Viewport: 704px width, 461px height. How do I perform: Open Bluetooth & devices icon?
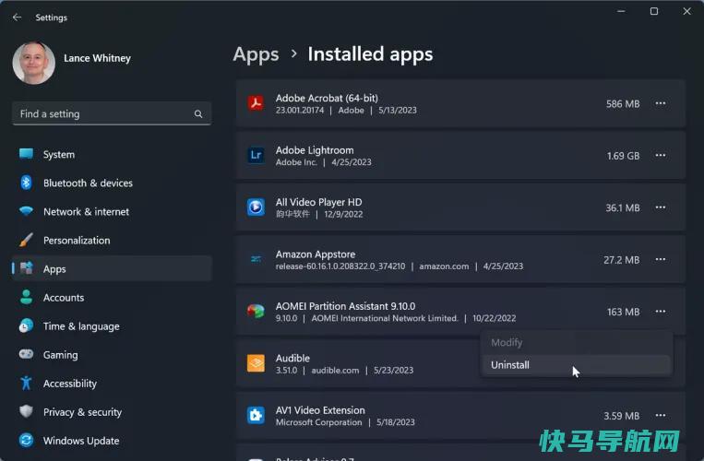(26, 183)
